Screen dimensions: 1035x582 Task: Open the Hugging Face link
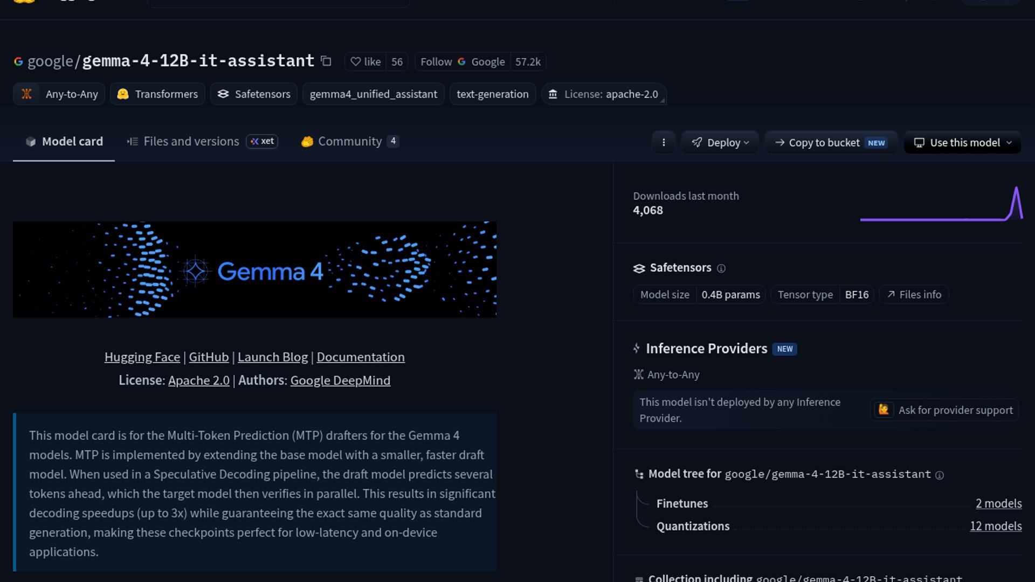pyautogui.click(x=142, y=357)
